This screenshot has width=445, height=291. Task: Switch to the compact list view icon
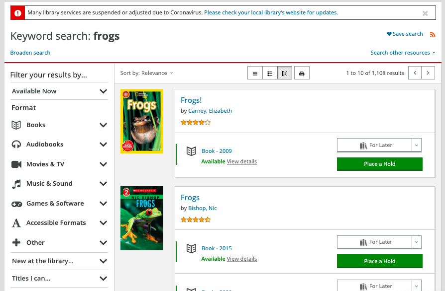click(255, 73)
